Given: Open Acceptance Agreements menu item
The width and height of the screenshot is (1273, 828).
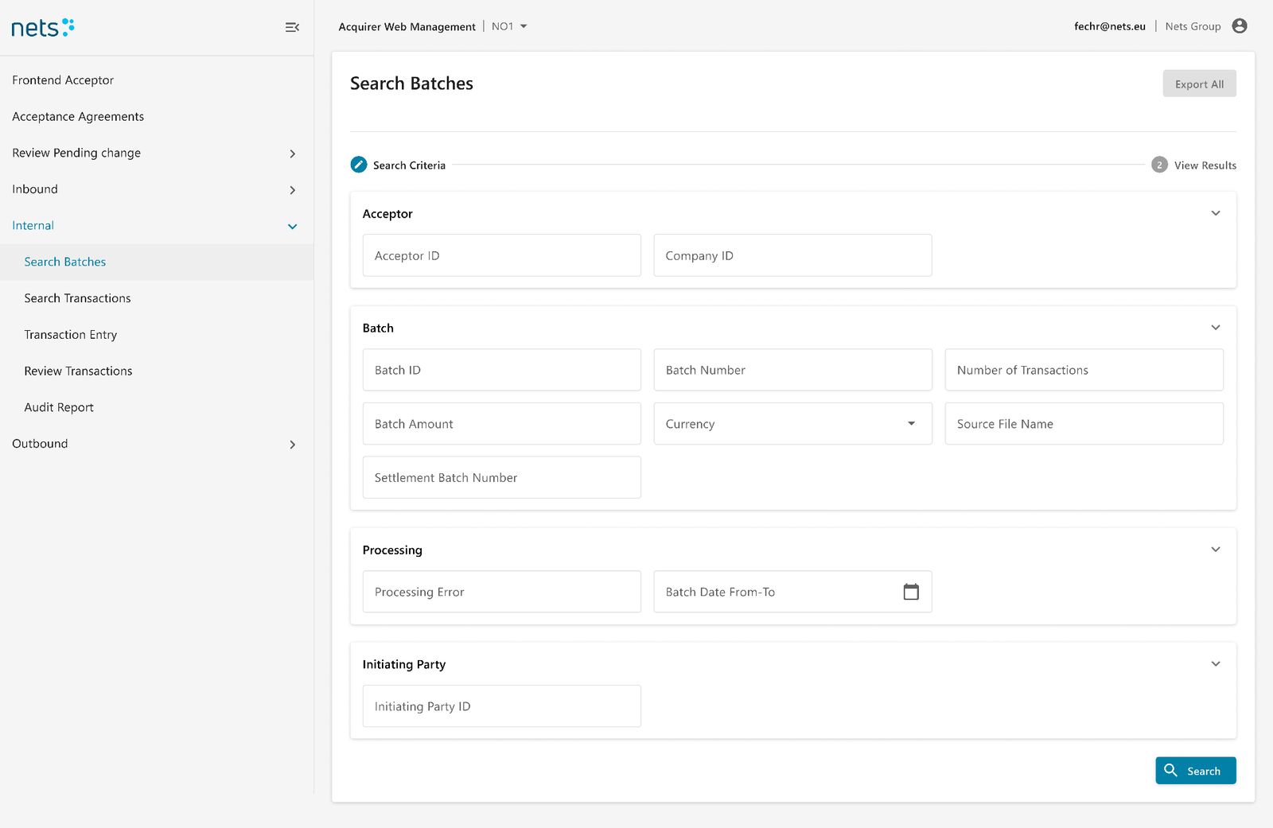Looking at the screenshot, I should click(78, 117).
